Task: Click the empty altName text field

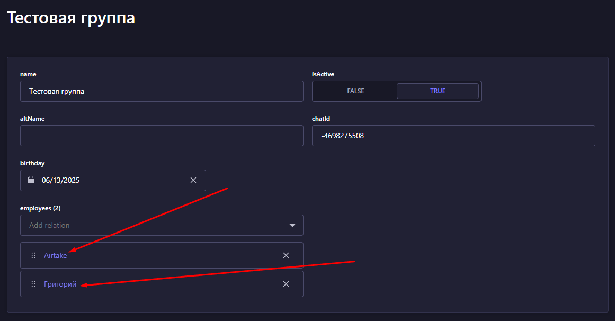Action: (162, 136)
